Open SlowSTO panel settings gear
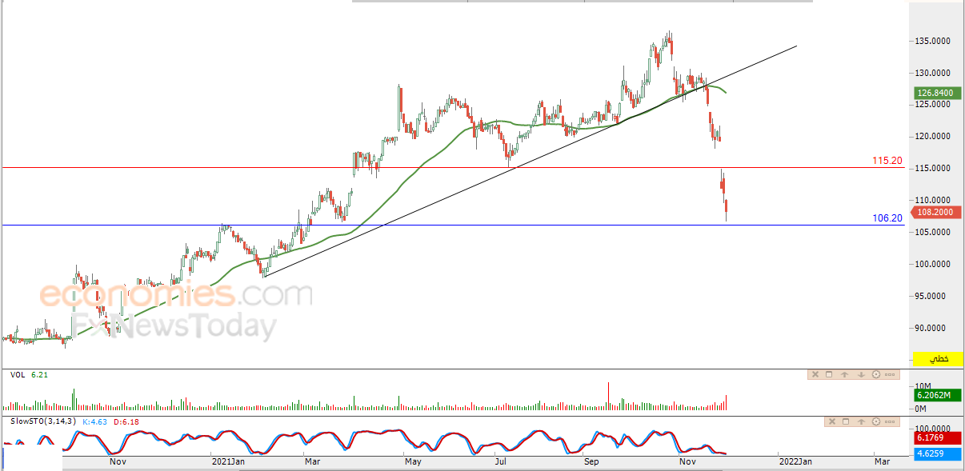The height and width of the screenshot is (471, 965). click(x=876, y=421)
